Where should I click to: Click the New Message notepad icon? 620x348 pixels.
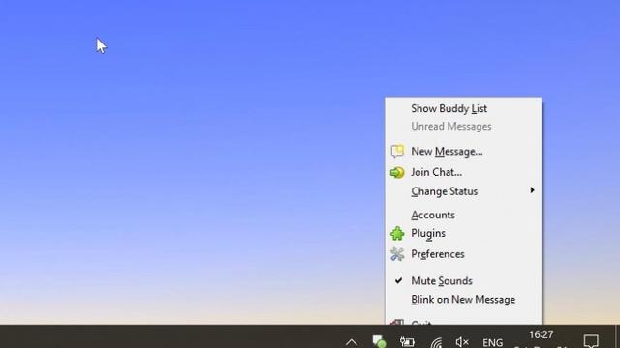(397, 151)
